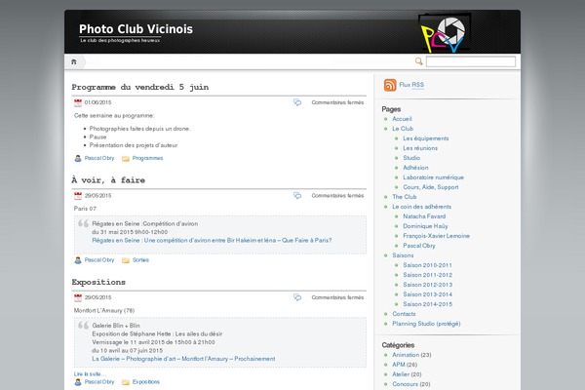
Task: Click the PCV club logo
Action: click(x=445, y=33)
